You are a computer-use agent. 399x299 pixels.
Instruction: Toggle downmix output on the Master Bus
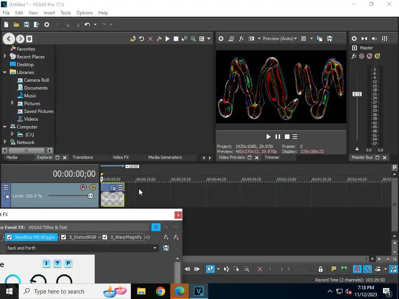[364, 39]
